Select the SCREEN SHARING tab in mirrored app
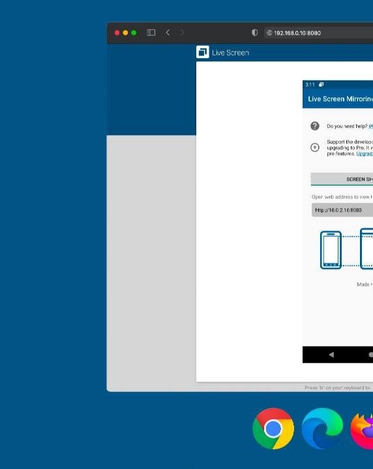 (342, 179)
